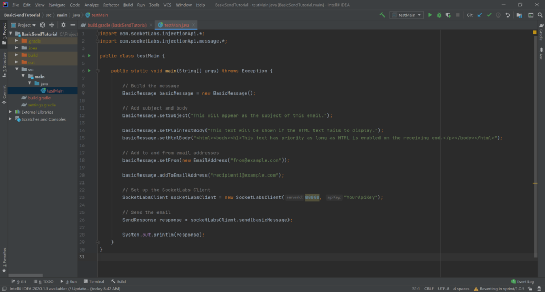Image resolution: width=545 pixels, height=292 pixels.
Task: Open Git Show History clock icon
Action: pos(498,15)
